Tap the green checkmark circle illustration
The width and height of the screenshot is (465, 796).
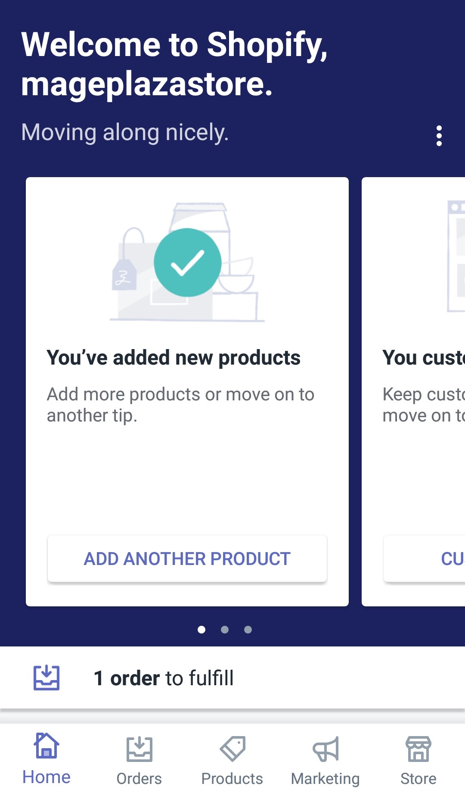(x=188, y=262)
